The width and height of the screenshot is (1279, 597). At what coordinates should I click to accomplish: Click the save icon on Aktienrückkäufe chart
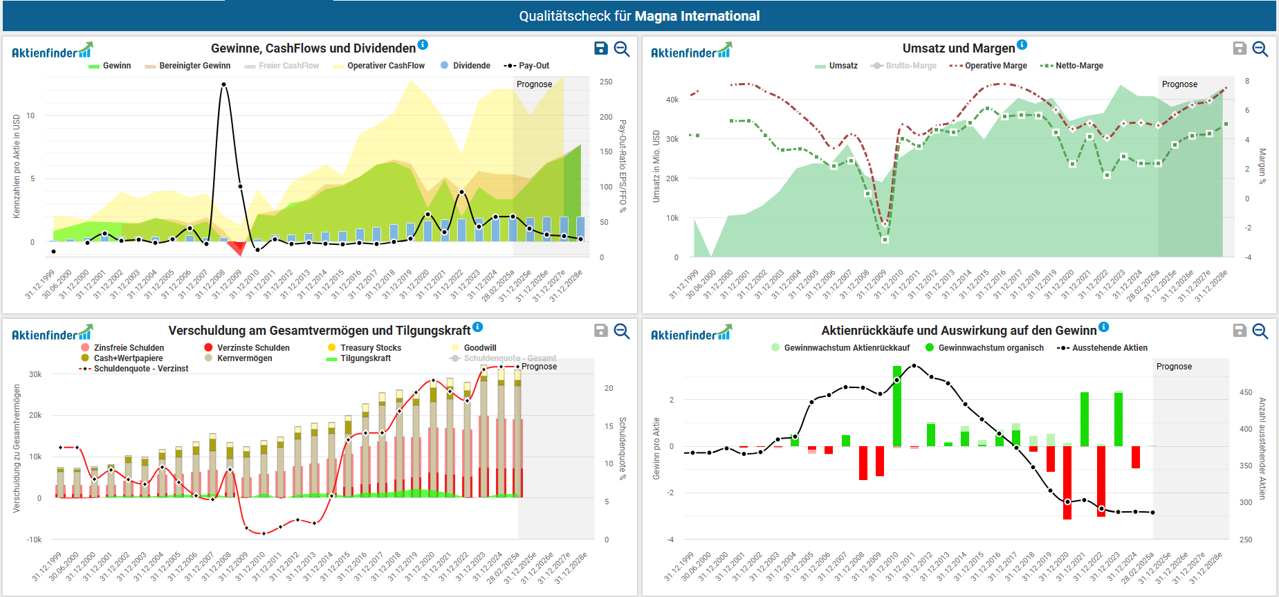(1240, 331)
